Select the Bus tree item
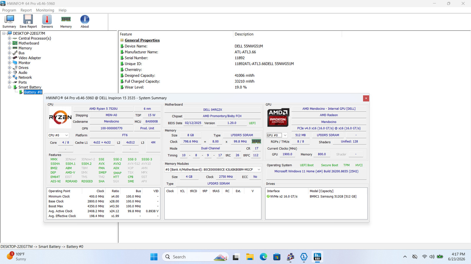 (21, 53)
